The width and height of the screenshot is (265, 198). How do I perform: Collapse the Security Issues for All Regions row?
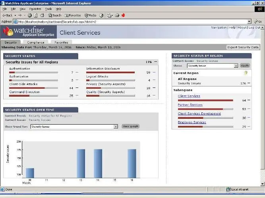156,62
